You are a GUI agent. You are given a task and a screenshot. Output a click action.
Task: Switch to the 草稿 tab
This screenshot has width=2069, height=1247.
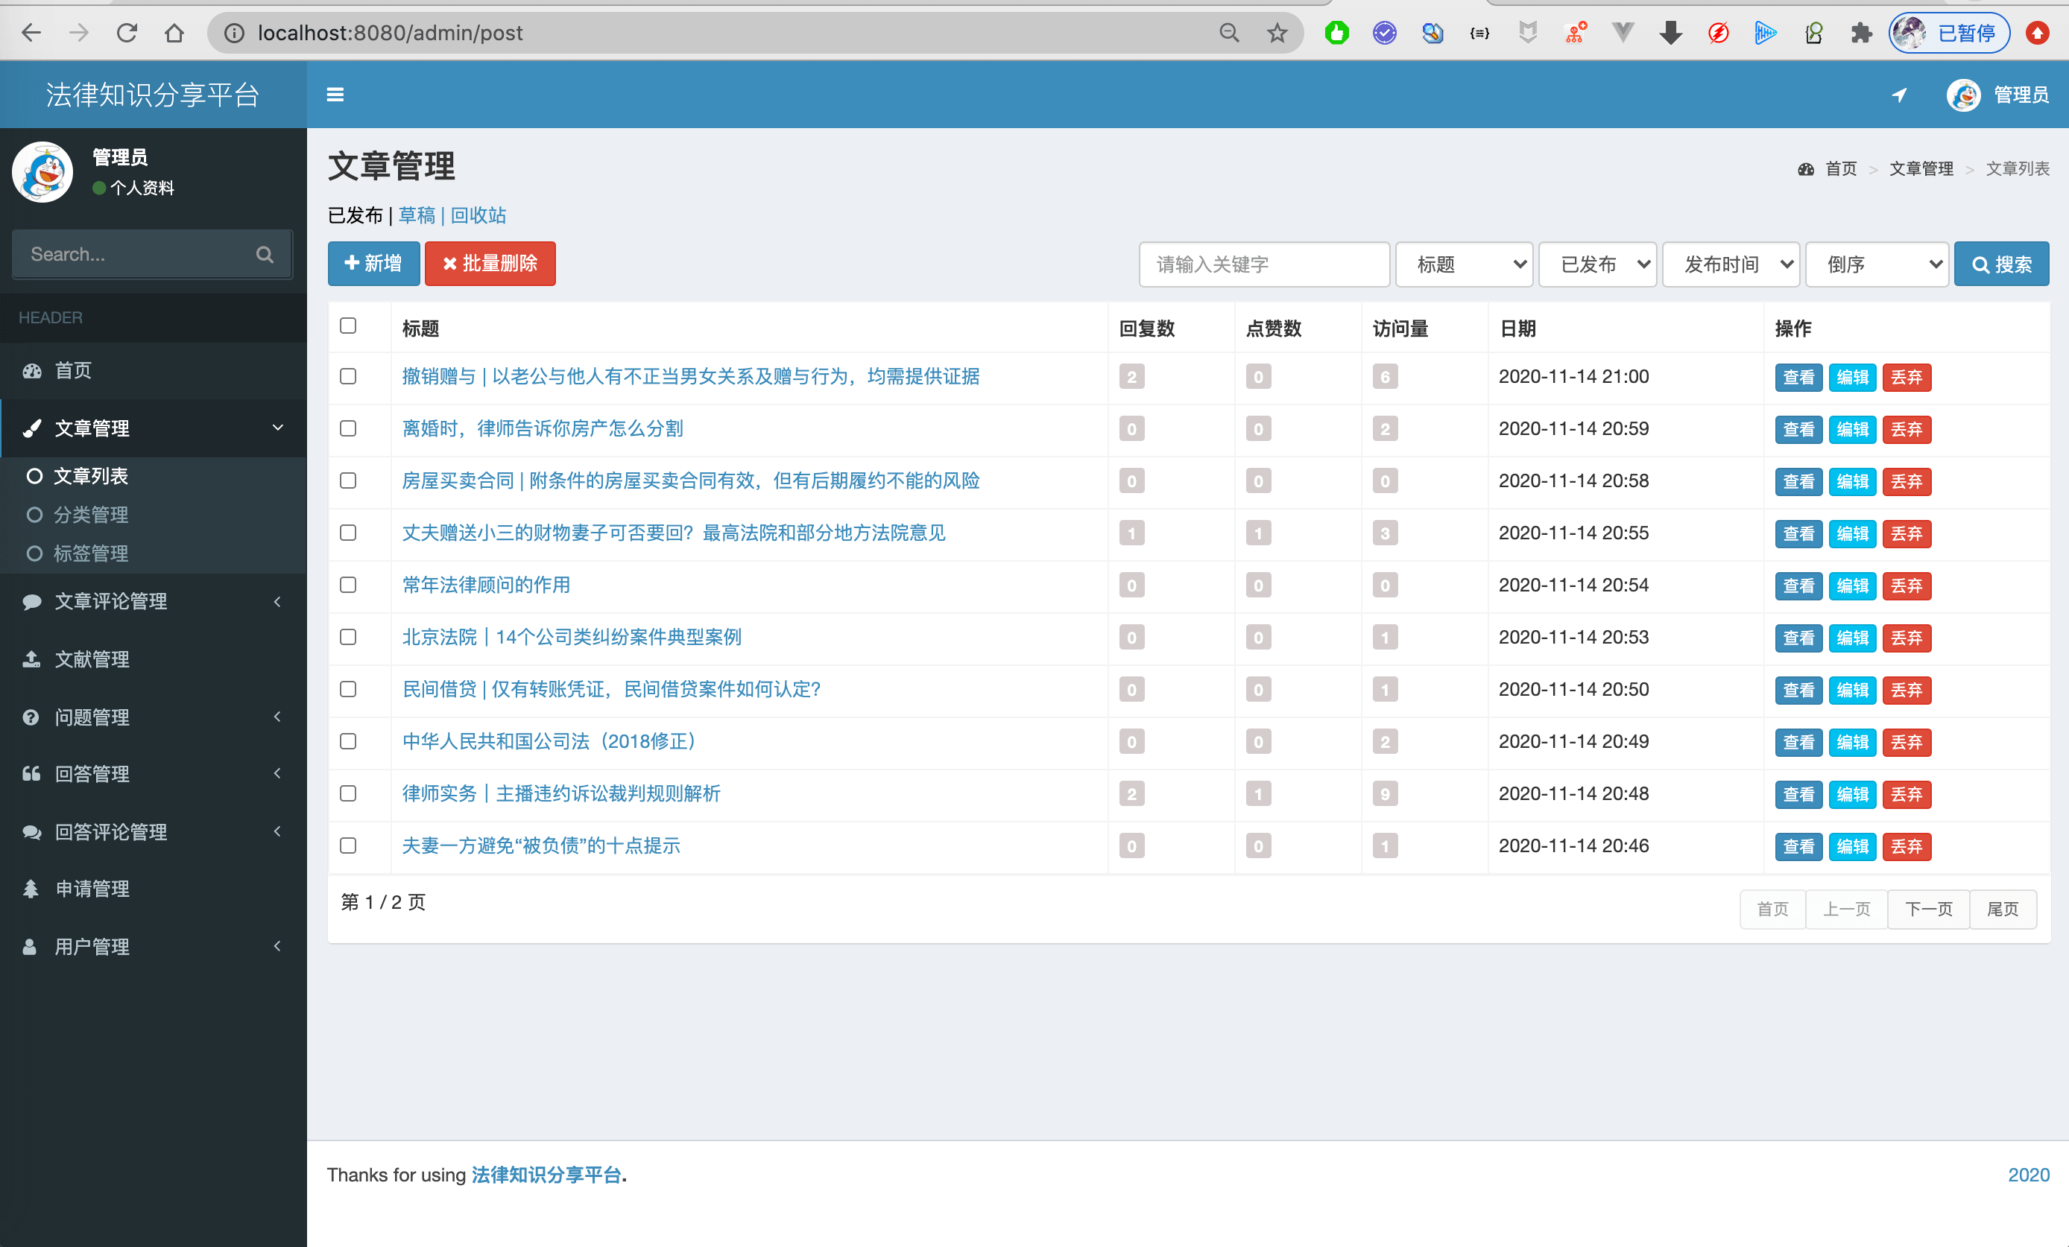pyautogui.click(x=417, y=216)
